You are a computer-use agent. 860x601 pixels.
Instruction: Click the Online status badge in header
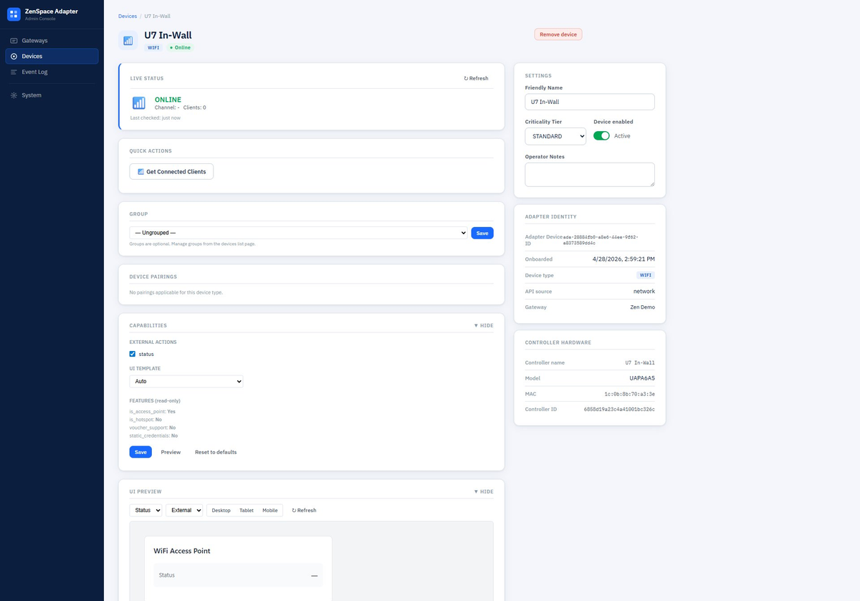tap(181, 47)
